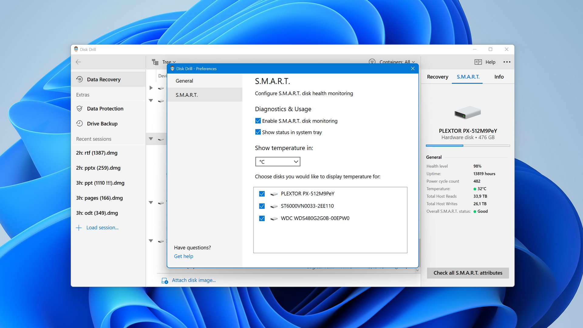583x328 pixels.
Task: Open recent session pptx (259).dmg
Action: [x=98, y=168]
